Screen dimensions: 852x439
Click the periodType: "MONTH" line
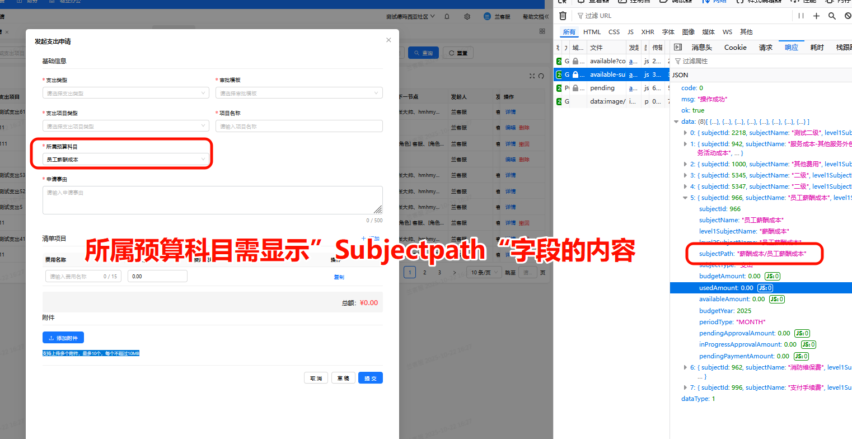(x=732, y=322)
